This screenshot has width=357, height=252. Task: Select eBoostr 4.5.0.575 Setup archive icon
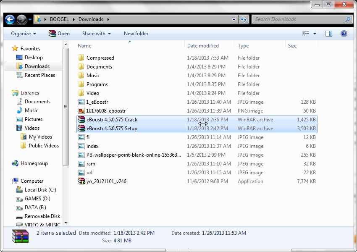pyautogui.click(x=81, y=129)
